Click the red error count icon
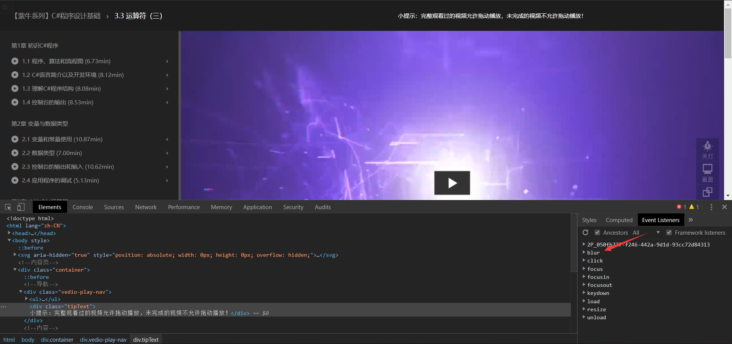The width and height of the screenshot is (732, 344). tap(679, 207)
